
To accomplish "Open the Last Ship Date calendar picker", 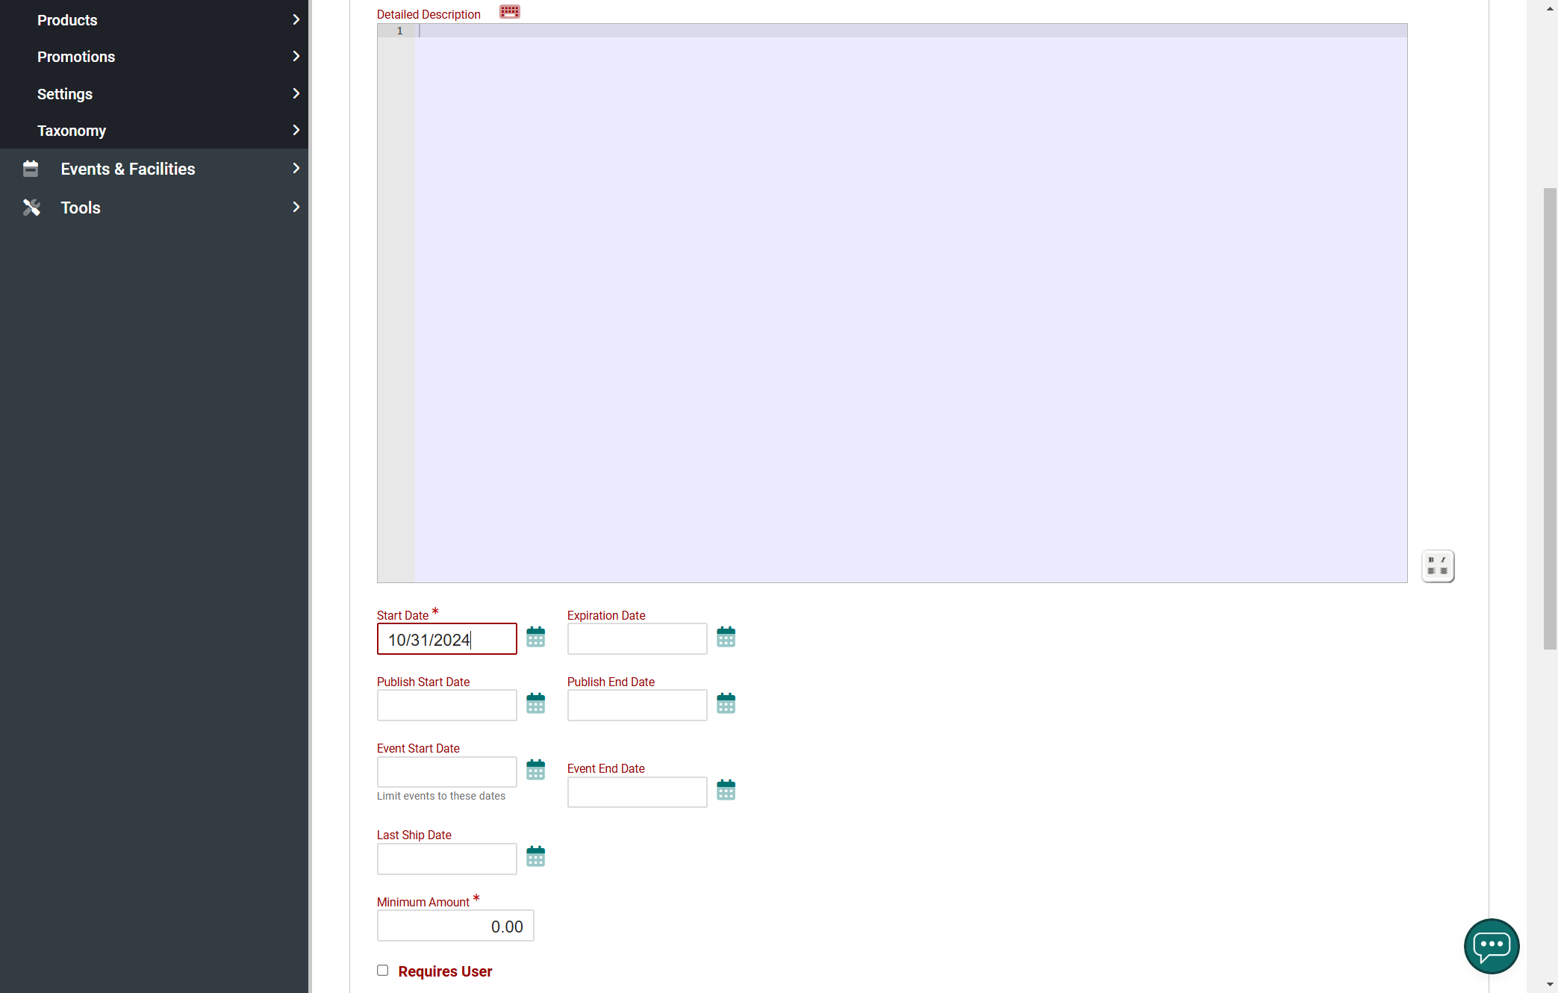I will pos(535,856).
